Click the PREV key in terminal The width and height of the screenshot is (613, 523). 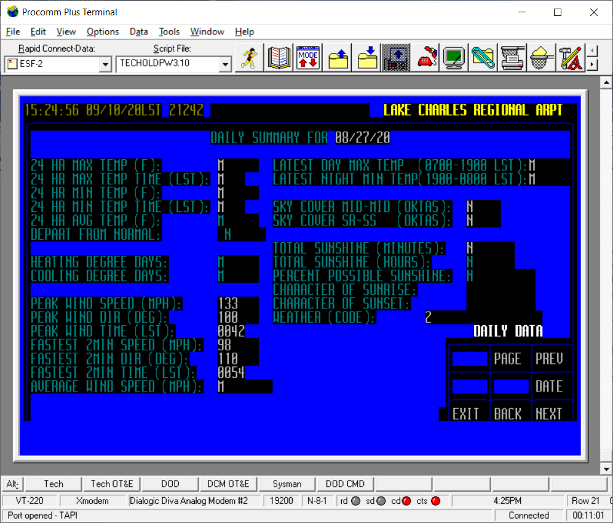(549, 358)
